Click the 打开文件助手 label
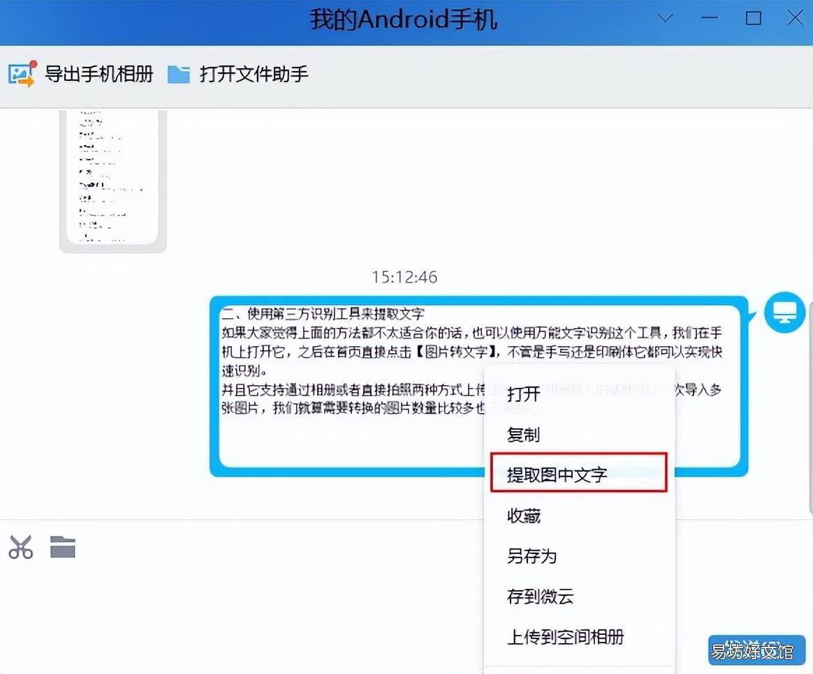 pyautogui.click(x=254, y=74)
